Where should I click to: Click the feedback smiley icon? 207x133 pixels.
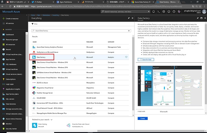pyautogui.click(x=169, y=12)
